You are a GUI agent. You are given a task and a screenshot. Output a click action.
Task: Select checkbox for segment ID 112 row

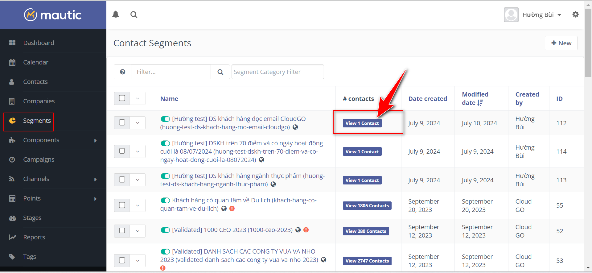pyautogui.click(x=122, y=122)
